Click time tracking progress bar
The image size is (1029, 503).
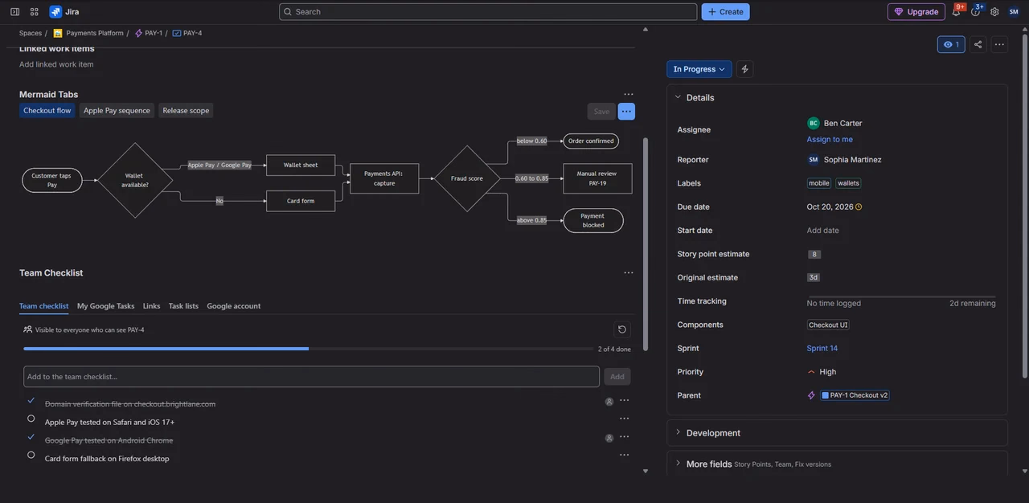[901, 296]
